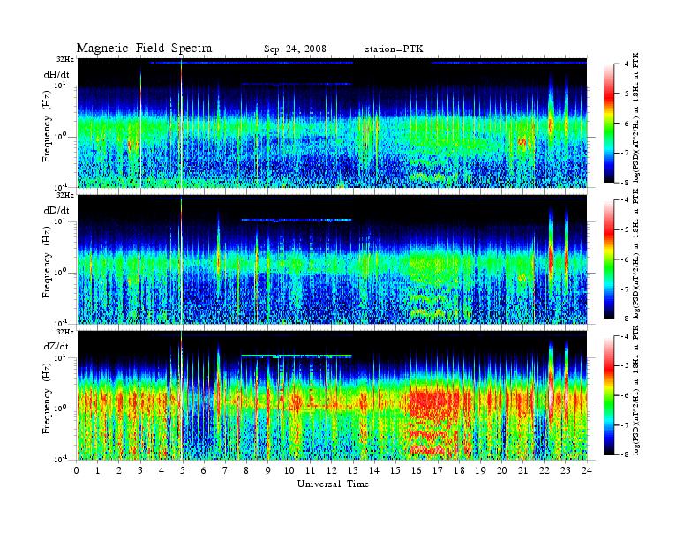Click hour tick label 0 on time axis

[x=77, y=470]
